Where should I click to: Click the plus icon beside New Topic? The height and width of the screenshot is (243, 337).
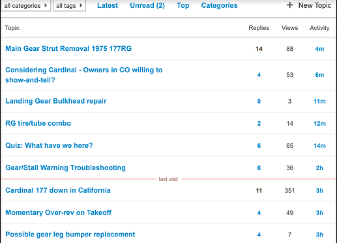click(290, 5)
